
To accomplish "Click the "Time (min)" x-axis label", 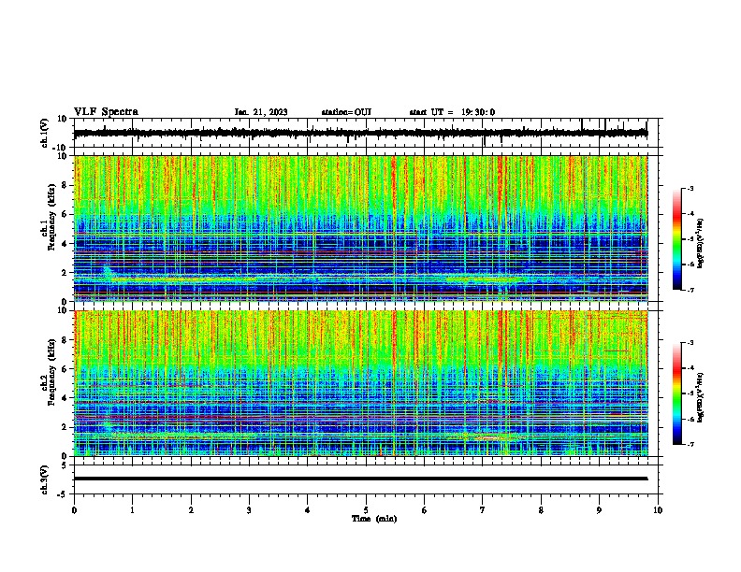I will click(x=374, y=519).
